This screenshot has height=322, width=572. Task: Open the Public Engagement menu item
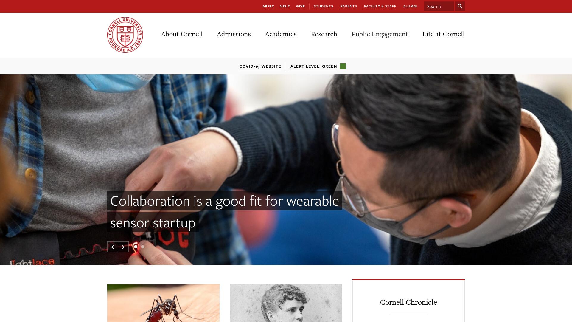point(380,34)
